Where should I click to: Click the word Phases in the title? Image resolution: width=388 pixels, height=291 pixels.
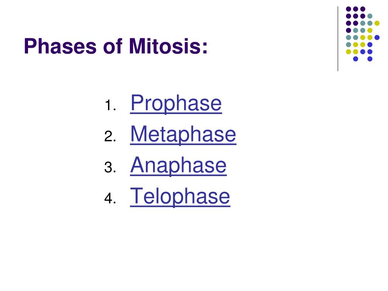[x=60, y=46]
